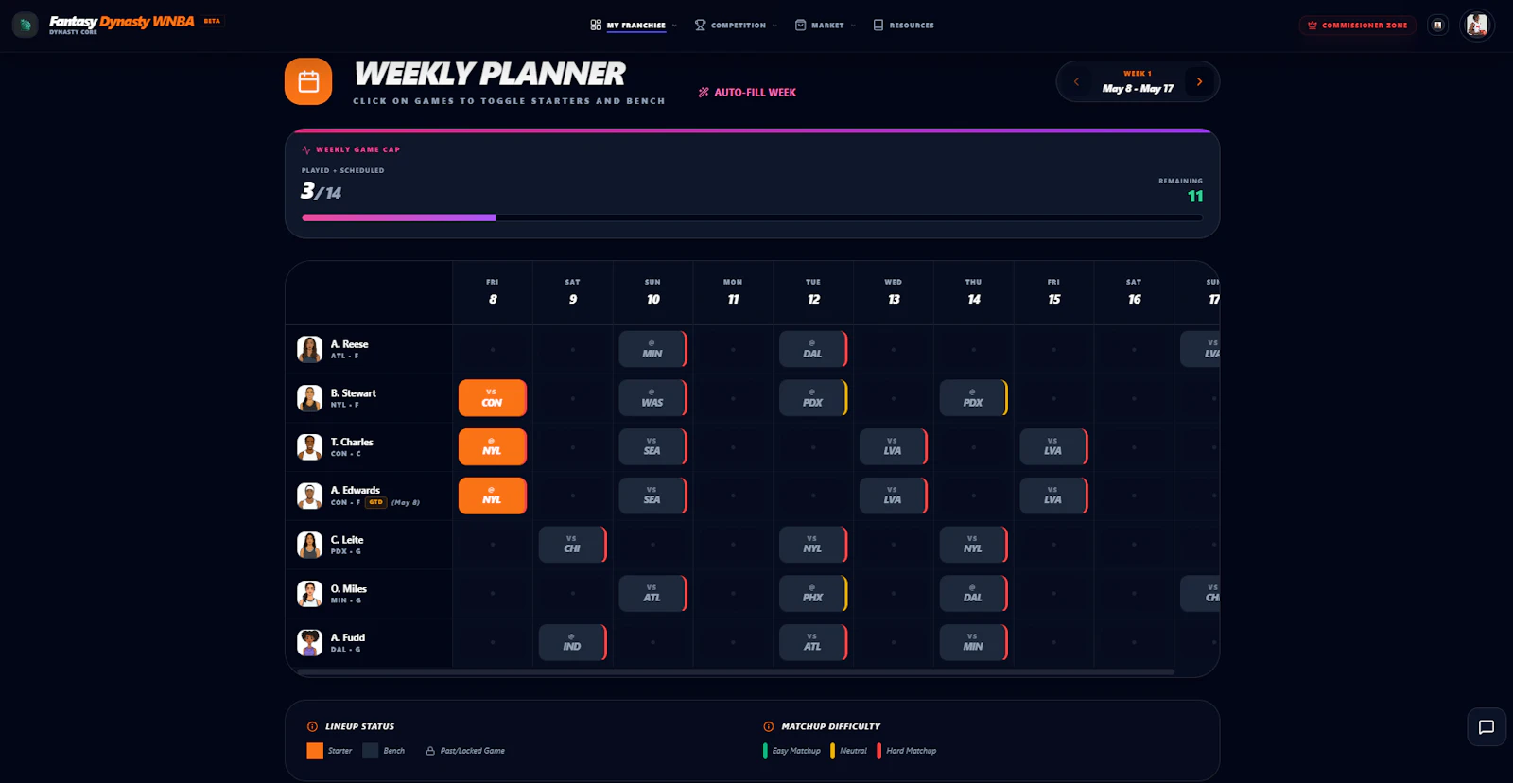Open the user profile avatar

click(x=1477, y=26)
